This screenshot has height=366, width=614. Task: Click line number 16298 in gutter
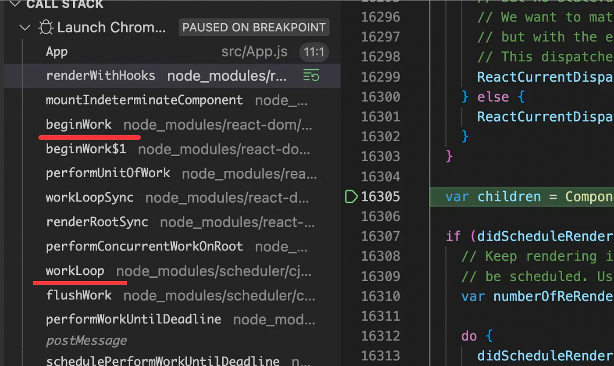[x=381, y=57]
